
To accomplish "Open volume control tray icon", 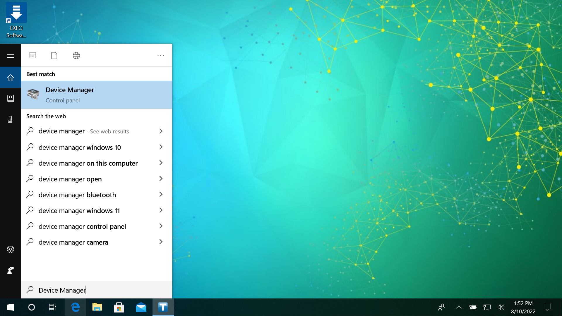I will click(x=501, y=307).
